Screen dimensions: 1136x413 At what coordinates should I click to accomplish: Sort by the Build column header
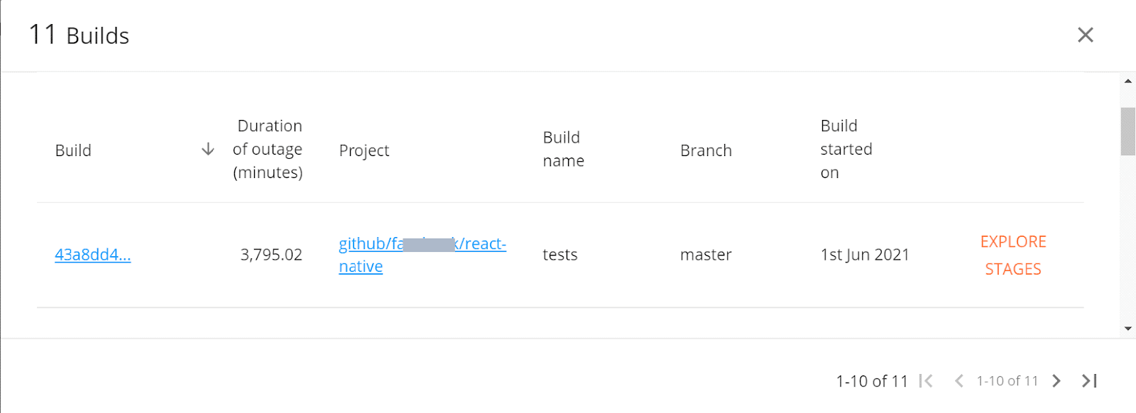point(73,150)
